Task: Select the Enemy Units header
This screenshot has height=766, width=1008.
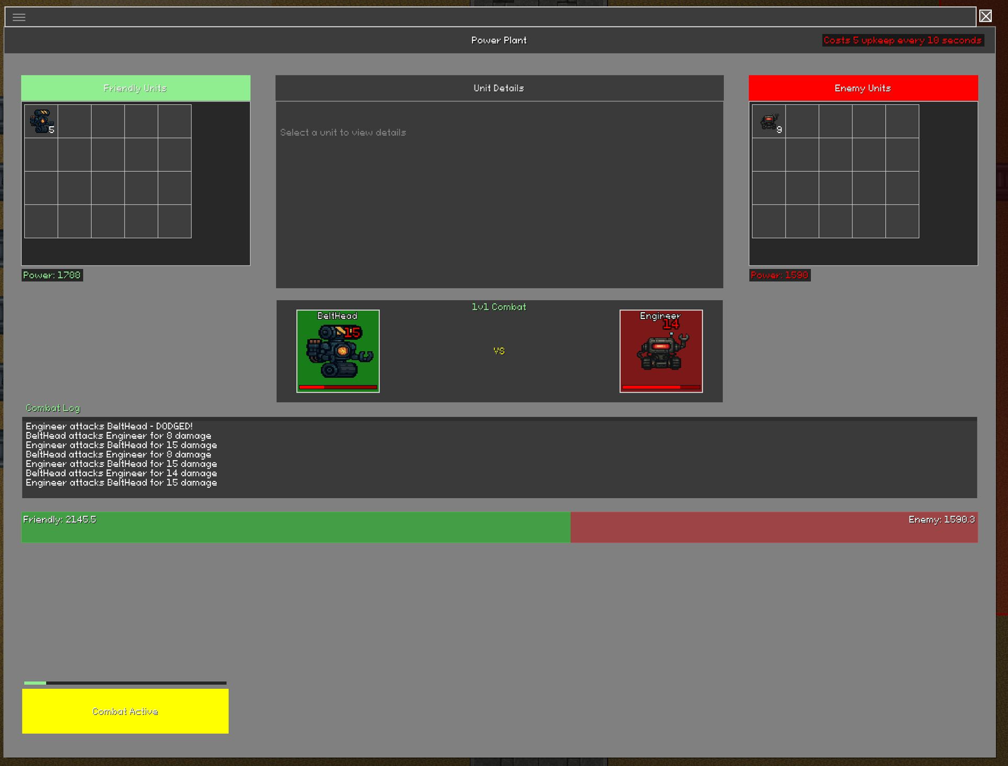Action: 863,88
